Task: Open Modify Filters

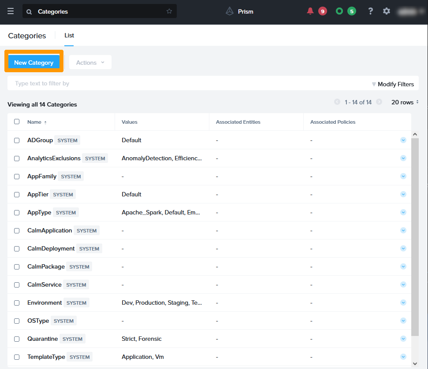Action: click(x=393, y=84)
